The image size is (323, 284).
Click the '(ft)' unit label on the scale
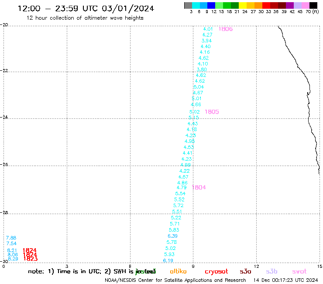(x=315, y=11)
